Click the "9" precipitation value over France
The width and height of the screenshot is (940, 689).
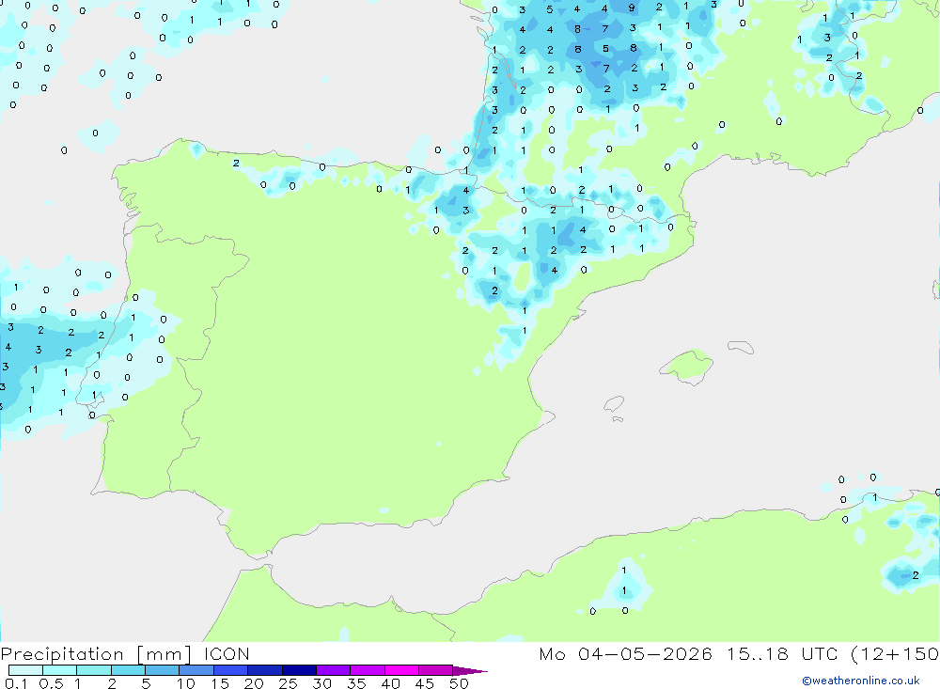pos(632,8)
